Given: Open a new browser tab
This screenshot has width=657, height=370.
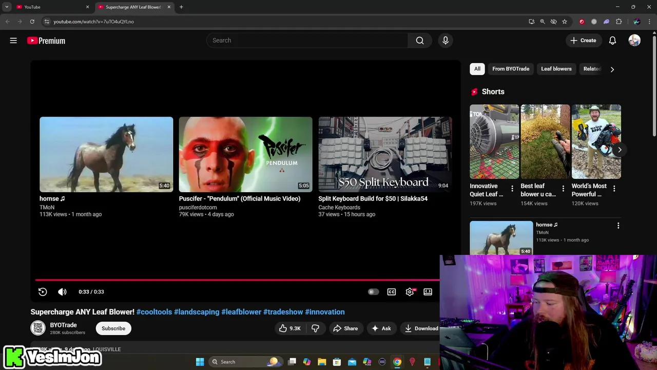Looking at the screenshot, I should 181,7.
